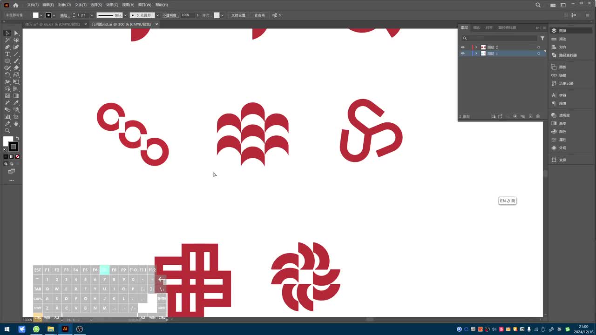Expand the opacity 100% slider arrow
Viewport: 596px width, 335px height.
tap(197, 15)
